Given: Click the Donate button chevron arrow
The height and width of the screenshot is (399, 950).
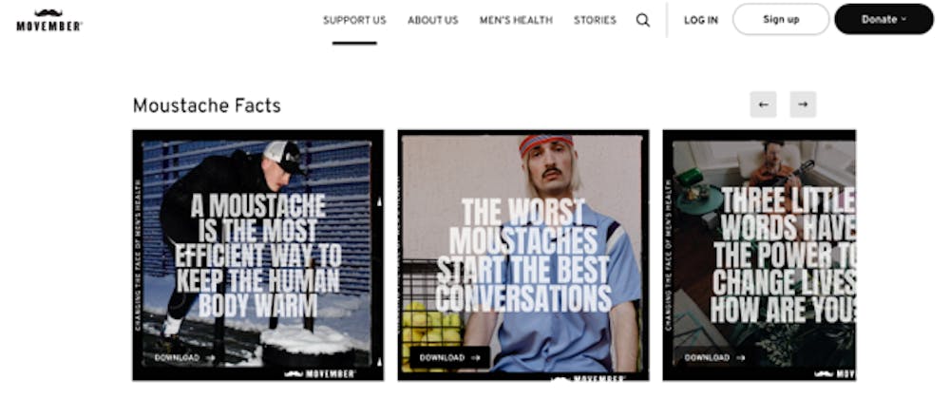Looking at the screenshot, I should [904, 19].
